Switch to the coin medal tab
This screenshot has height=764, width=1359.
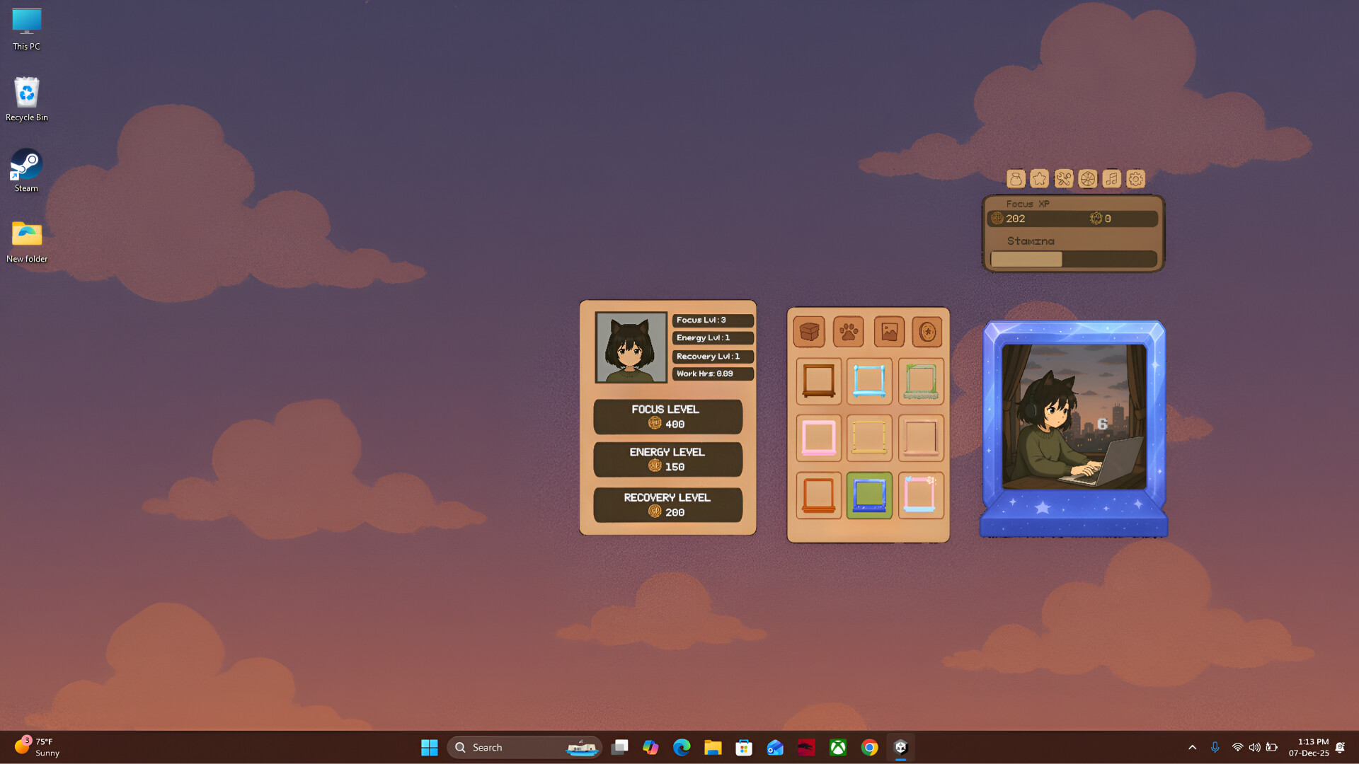point(927,331)
